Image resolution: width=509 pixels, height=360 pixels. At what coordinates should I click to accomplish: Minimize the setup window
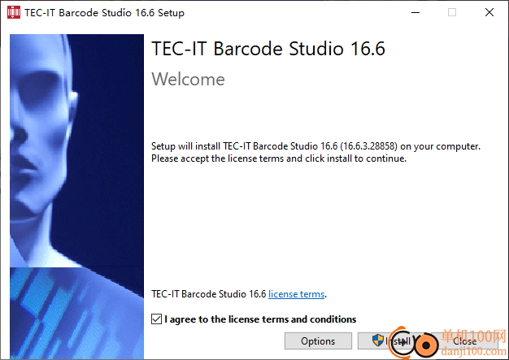pos(415,13)
